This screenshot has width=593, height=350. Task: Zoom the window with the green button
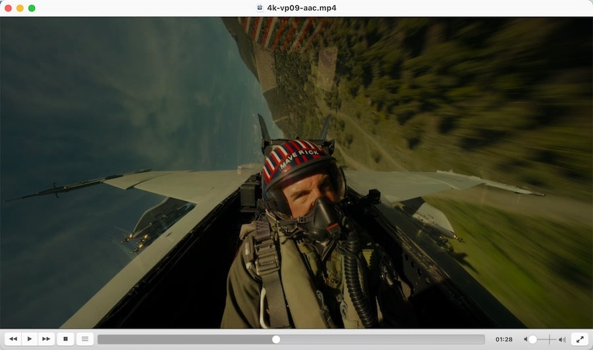pyautogui.click(x=32, y=8)
